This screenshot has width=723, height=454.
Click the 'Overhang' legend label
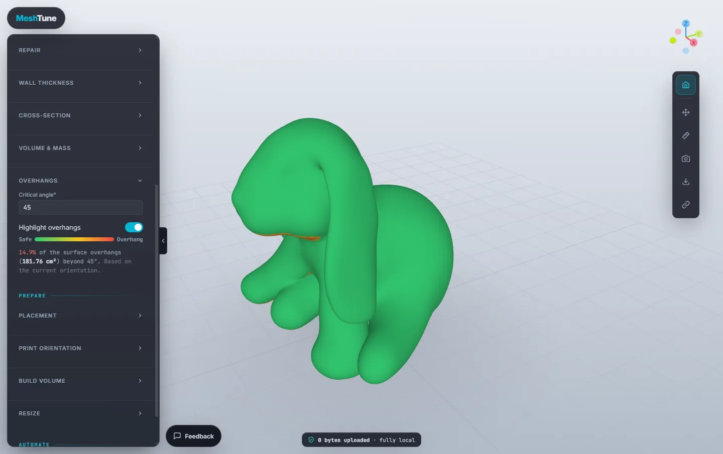pos(130,239)
